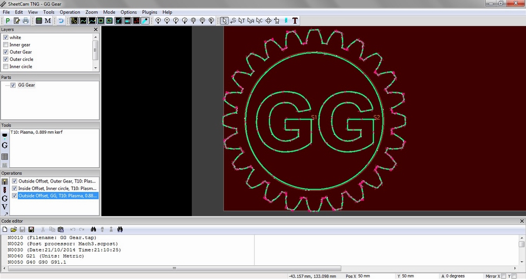Click the plasma cut operation icon

point(5,181)
